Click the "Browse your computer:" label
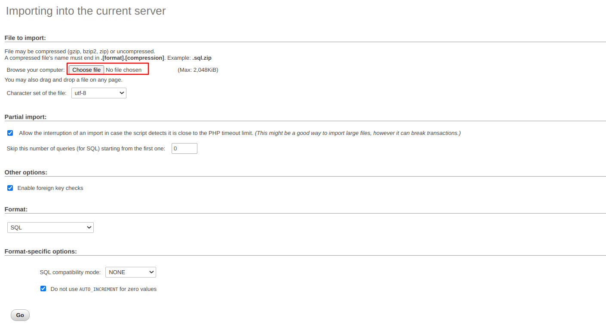This screenshot has height=336, width=606. (36, 70)
